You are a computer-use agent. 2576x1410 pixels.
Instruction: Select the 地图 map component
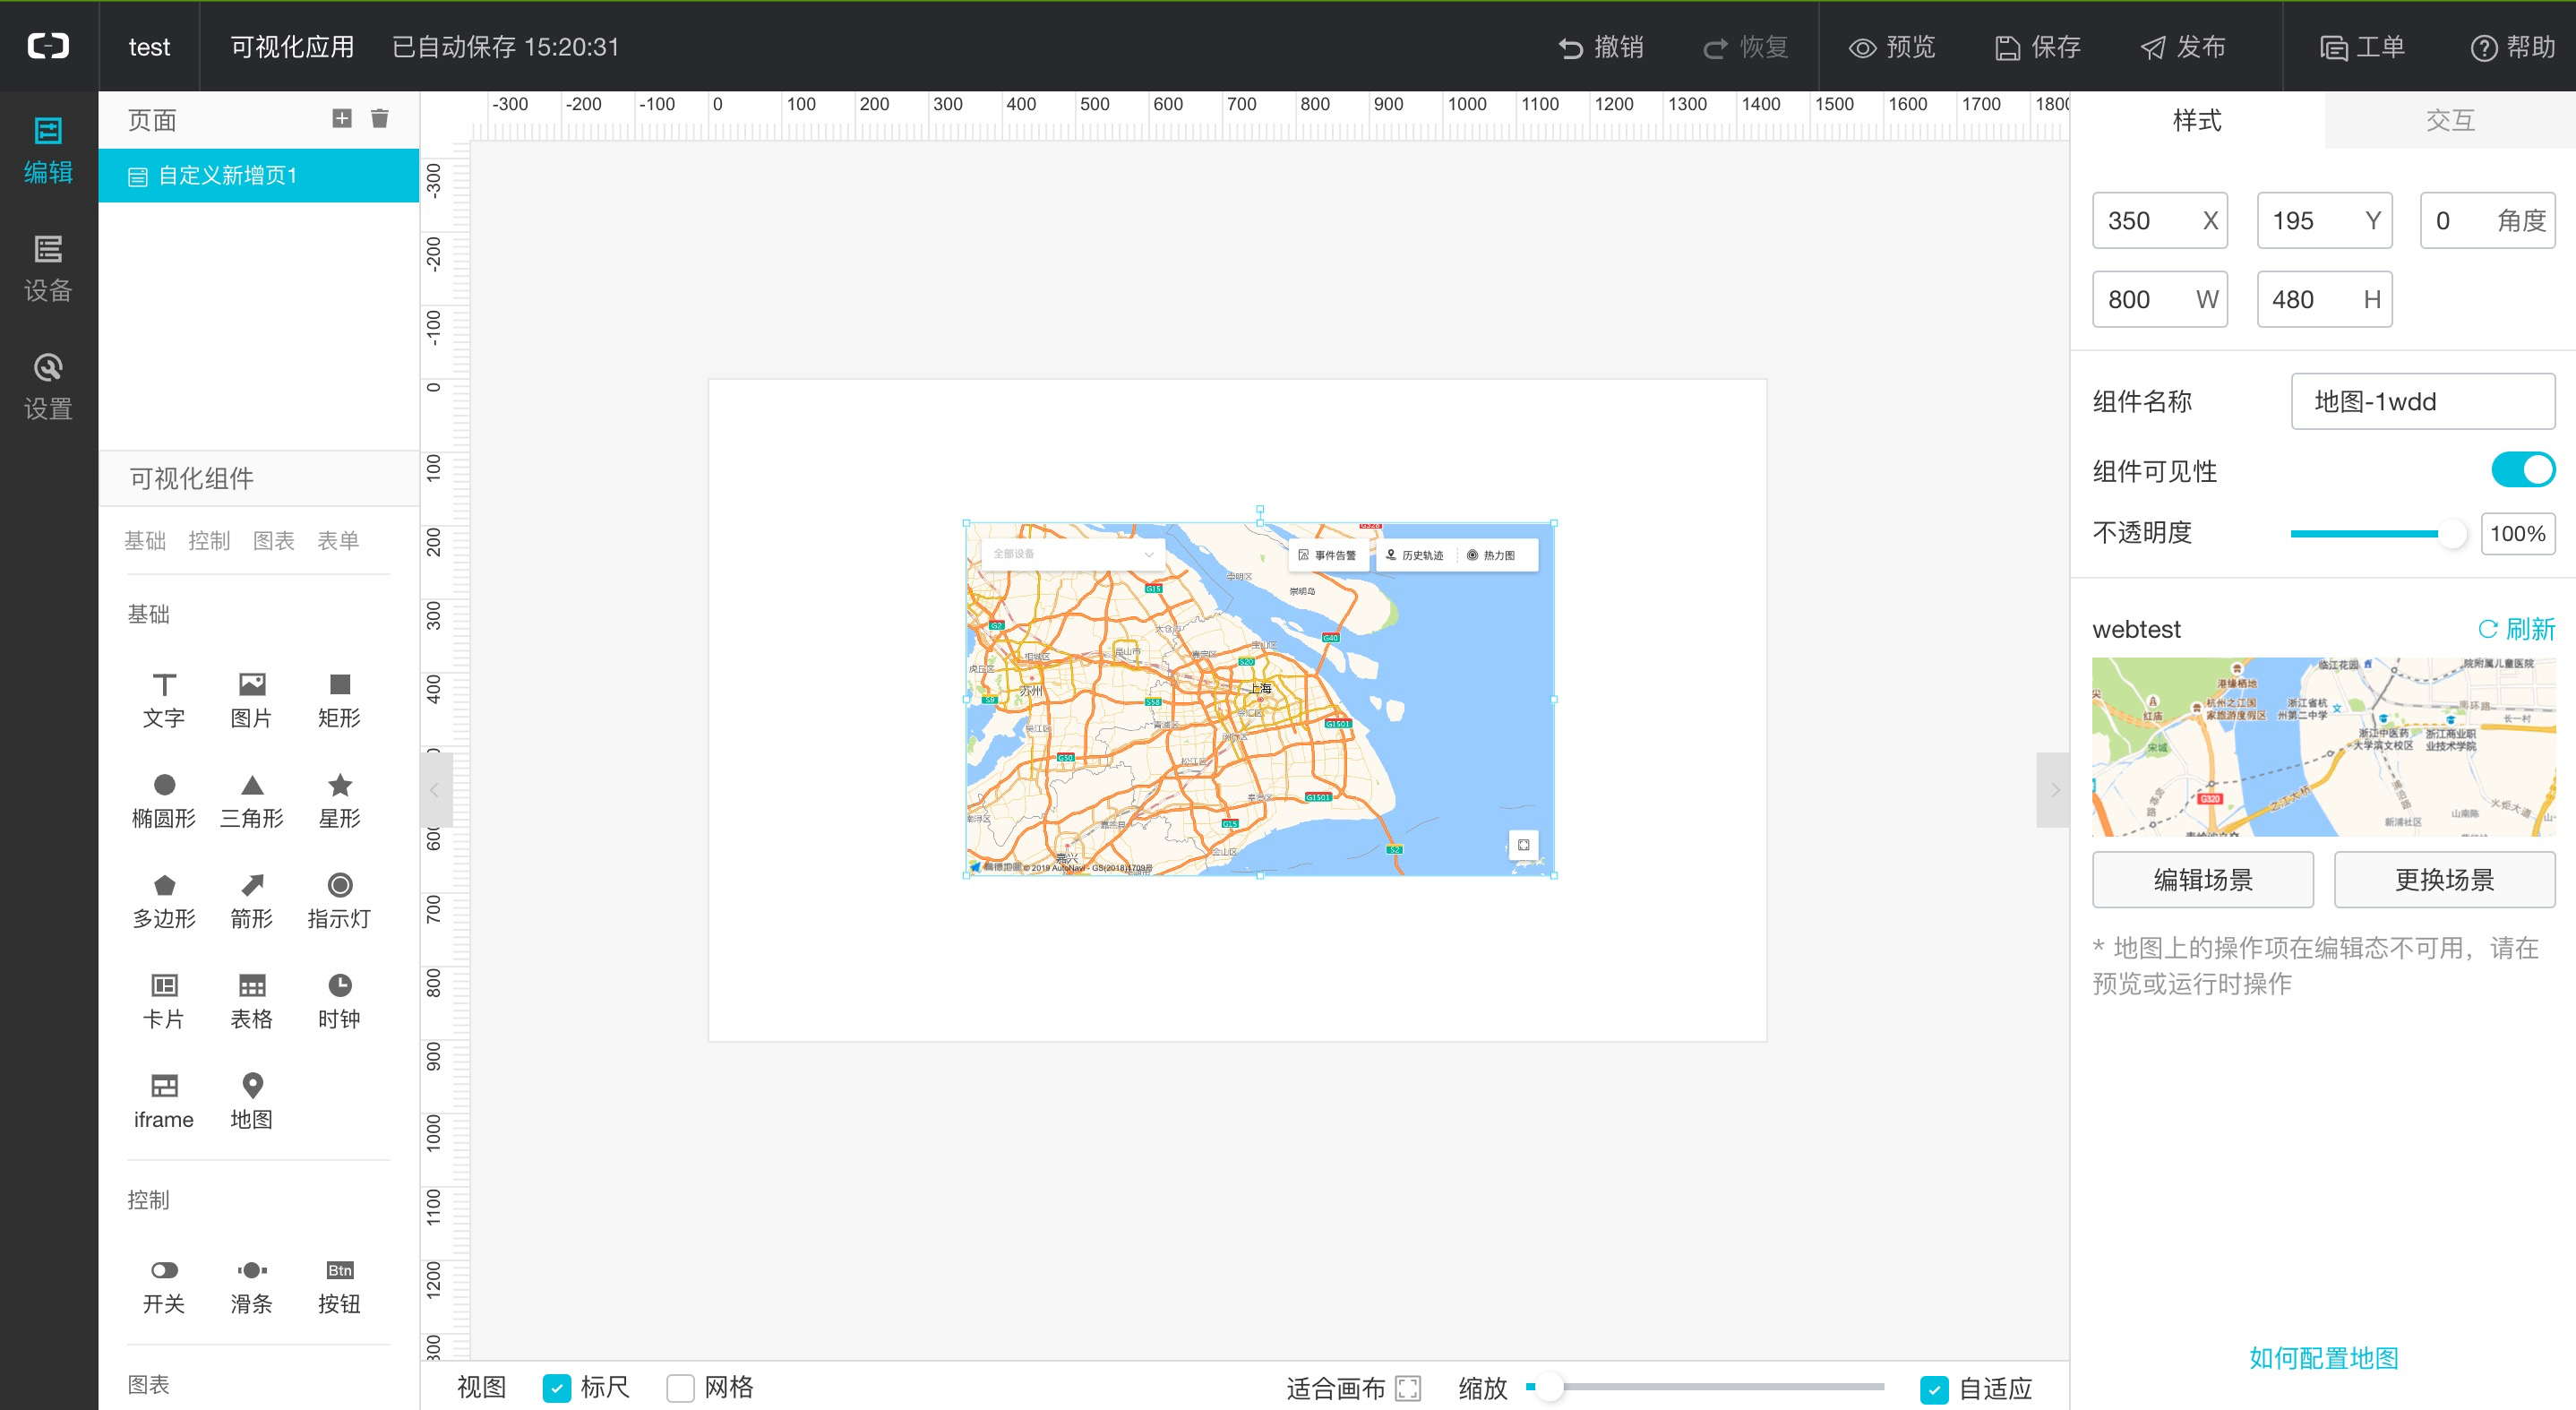(x=252, y=1101)
